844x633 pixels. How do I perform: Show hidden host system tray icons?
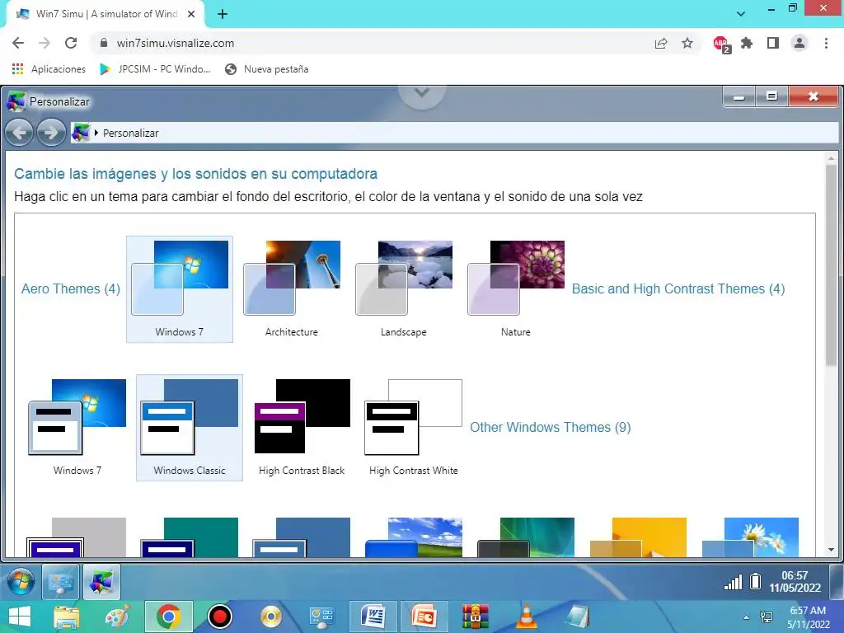click(746, 617)
